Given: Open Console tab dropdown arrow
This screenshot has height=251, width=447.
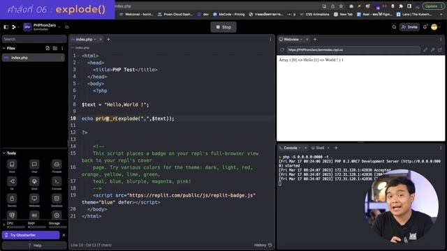Looking at the screenshot, I should point(300,148).
